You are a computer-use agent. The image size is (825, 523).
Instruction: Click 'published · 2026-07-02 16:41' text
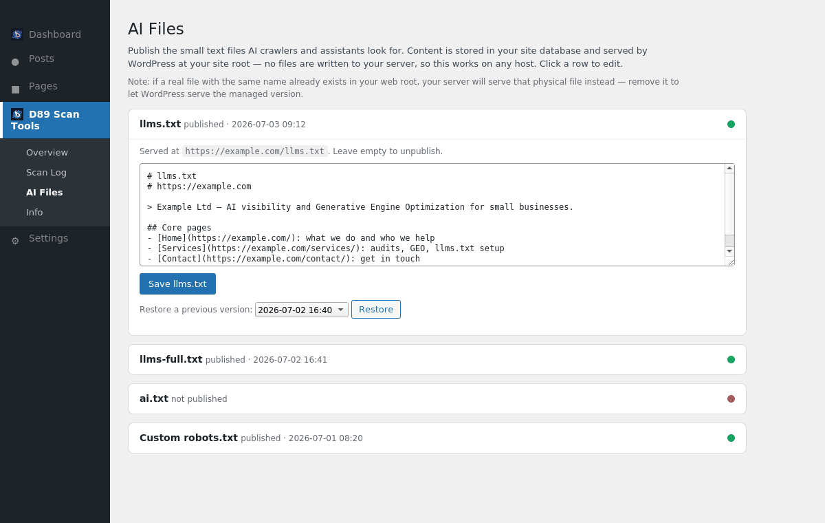click(267, 360)
